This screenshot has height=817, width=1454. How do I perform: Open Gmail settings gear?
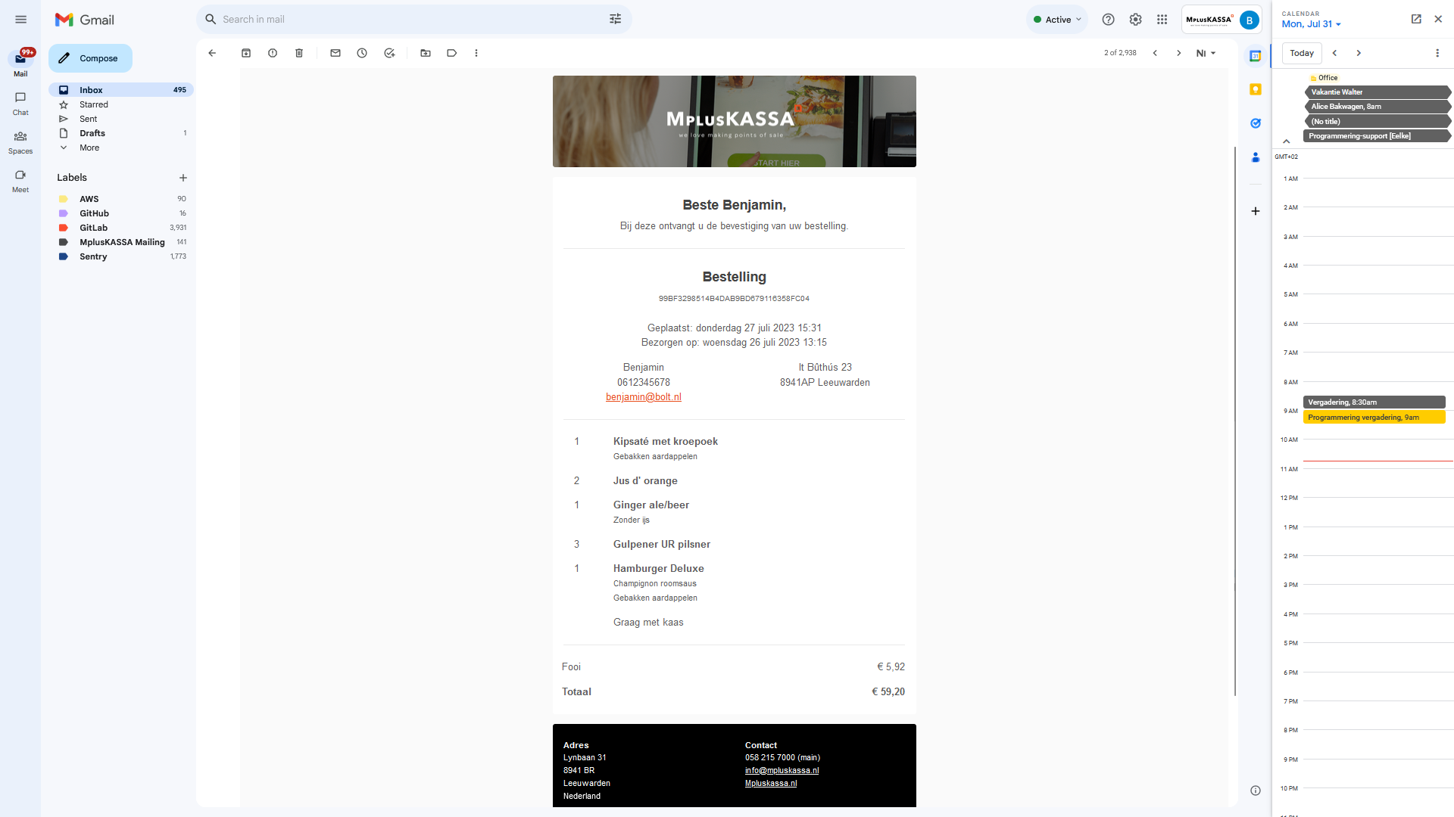(x=1135, y=20)
